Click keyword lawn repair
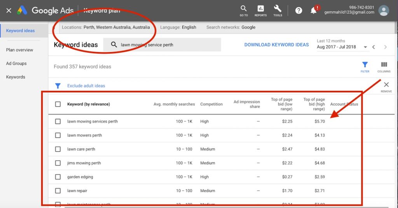Screen dimensions: 398x208 pyautogui.click(x=77, y=191)
